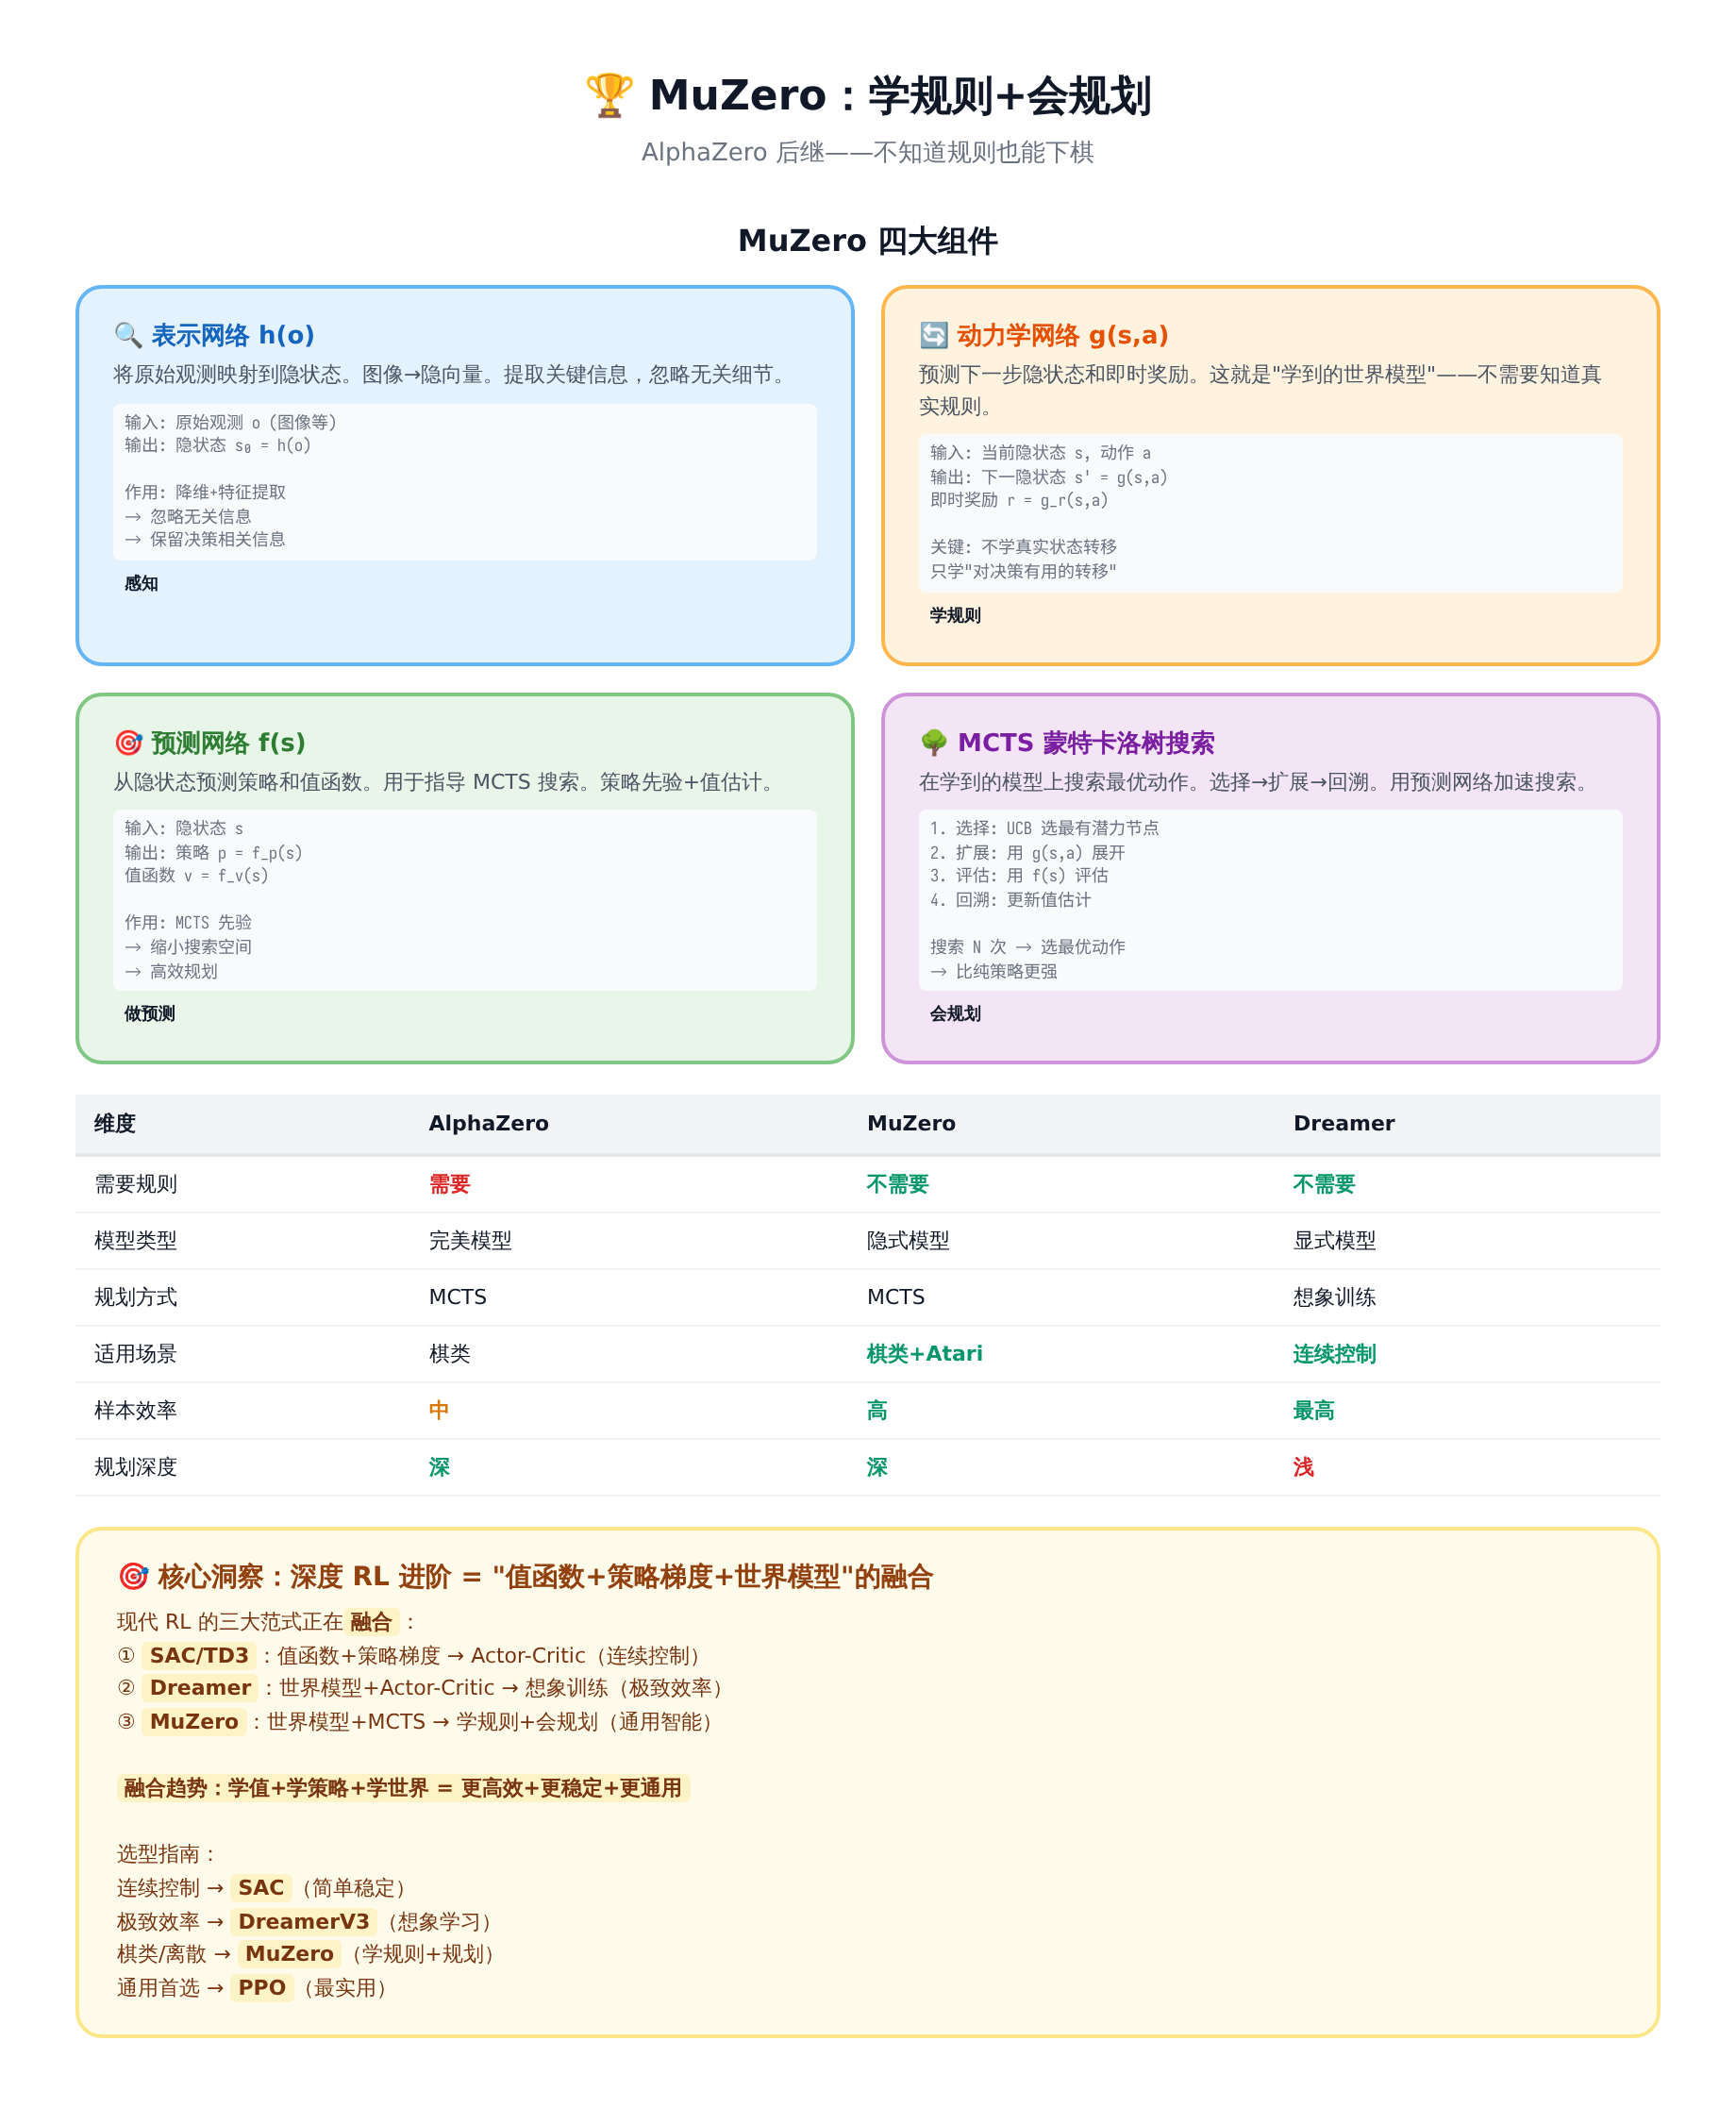
Task: Click "深" in the AlphaZero column
Action: (439, 1467)
